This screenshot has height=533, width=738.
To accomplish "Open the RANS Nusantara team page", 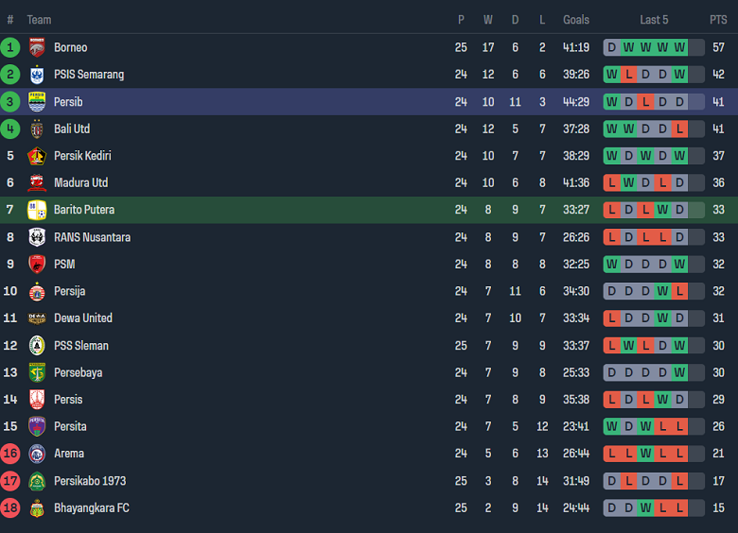I will tap(92, 237).
